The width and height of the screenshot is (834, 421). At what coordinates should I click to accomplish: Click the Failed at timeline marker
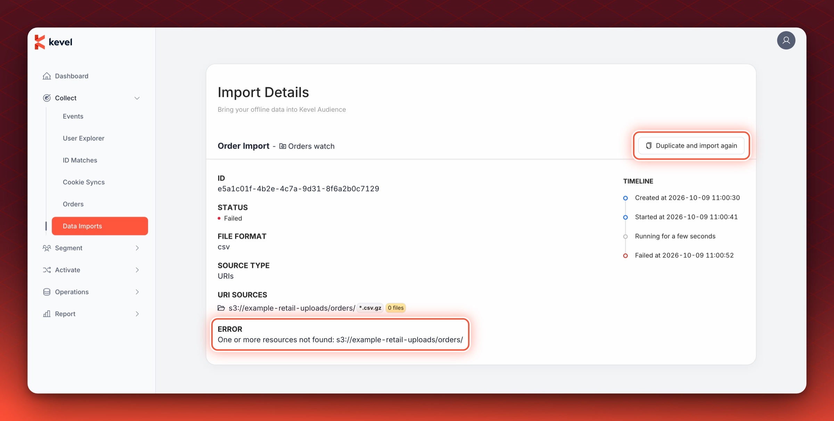(x=625, y=256)
